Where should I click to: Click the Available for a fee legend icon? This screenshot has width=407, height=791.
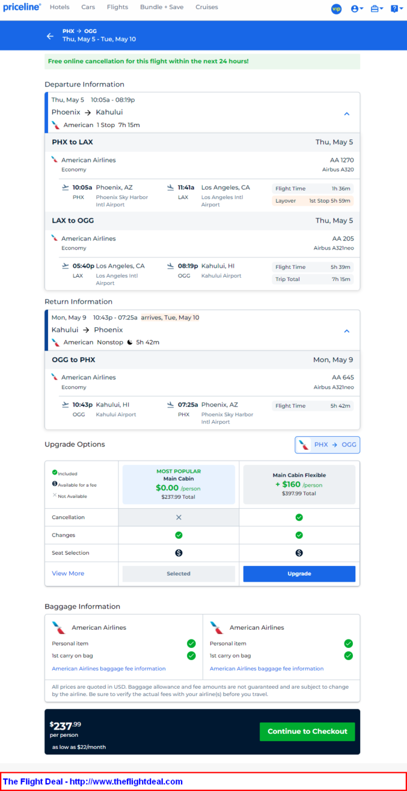tap(55, 484)
